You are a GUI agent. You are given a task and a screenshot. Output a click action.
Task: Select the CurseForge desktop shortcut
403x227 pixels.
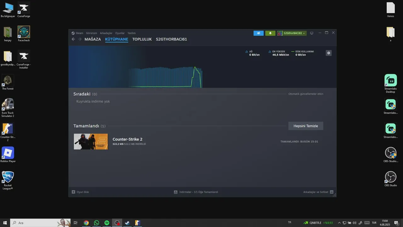click(24, 10)
